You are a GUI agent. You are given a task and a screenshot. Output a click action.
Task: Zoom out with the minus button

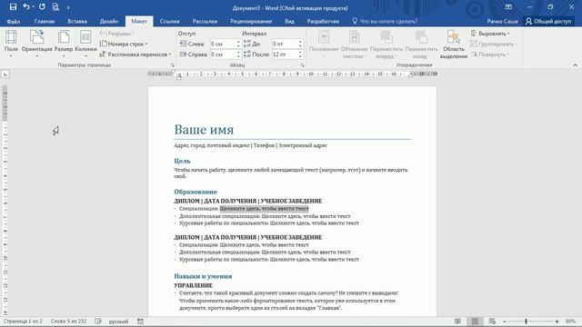pyautogui.click(x=505, y=322)
